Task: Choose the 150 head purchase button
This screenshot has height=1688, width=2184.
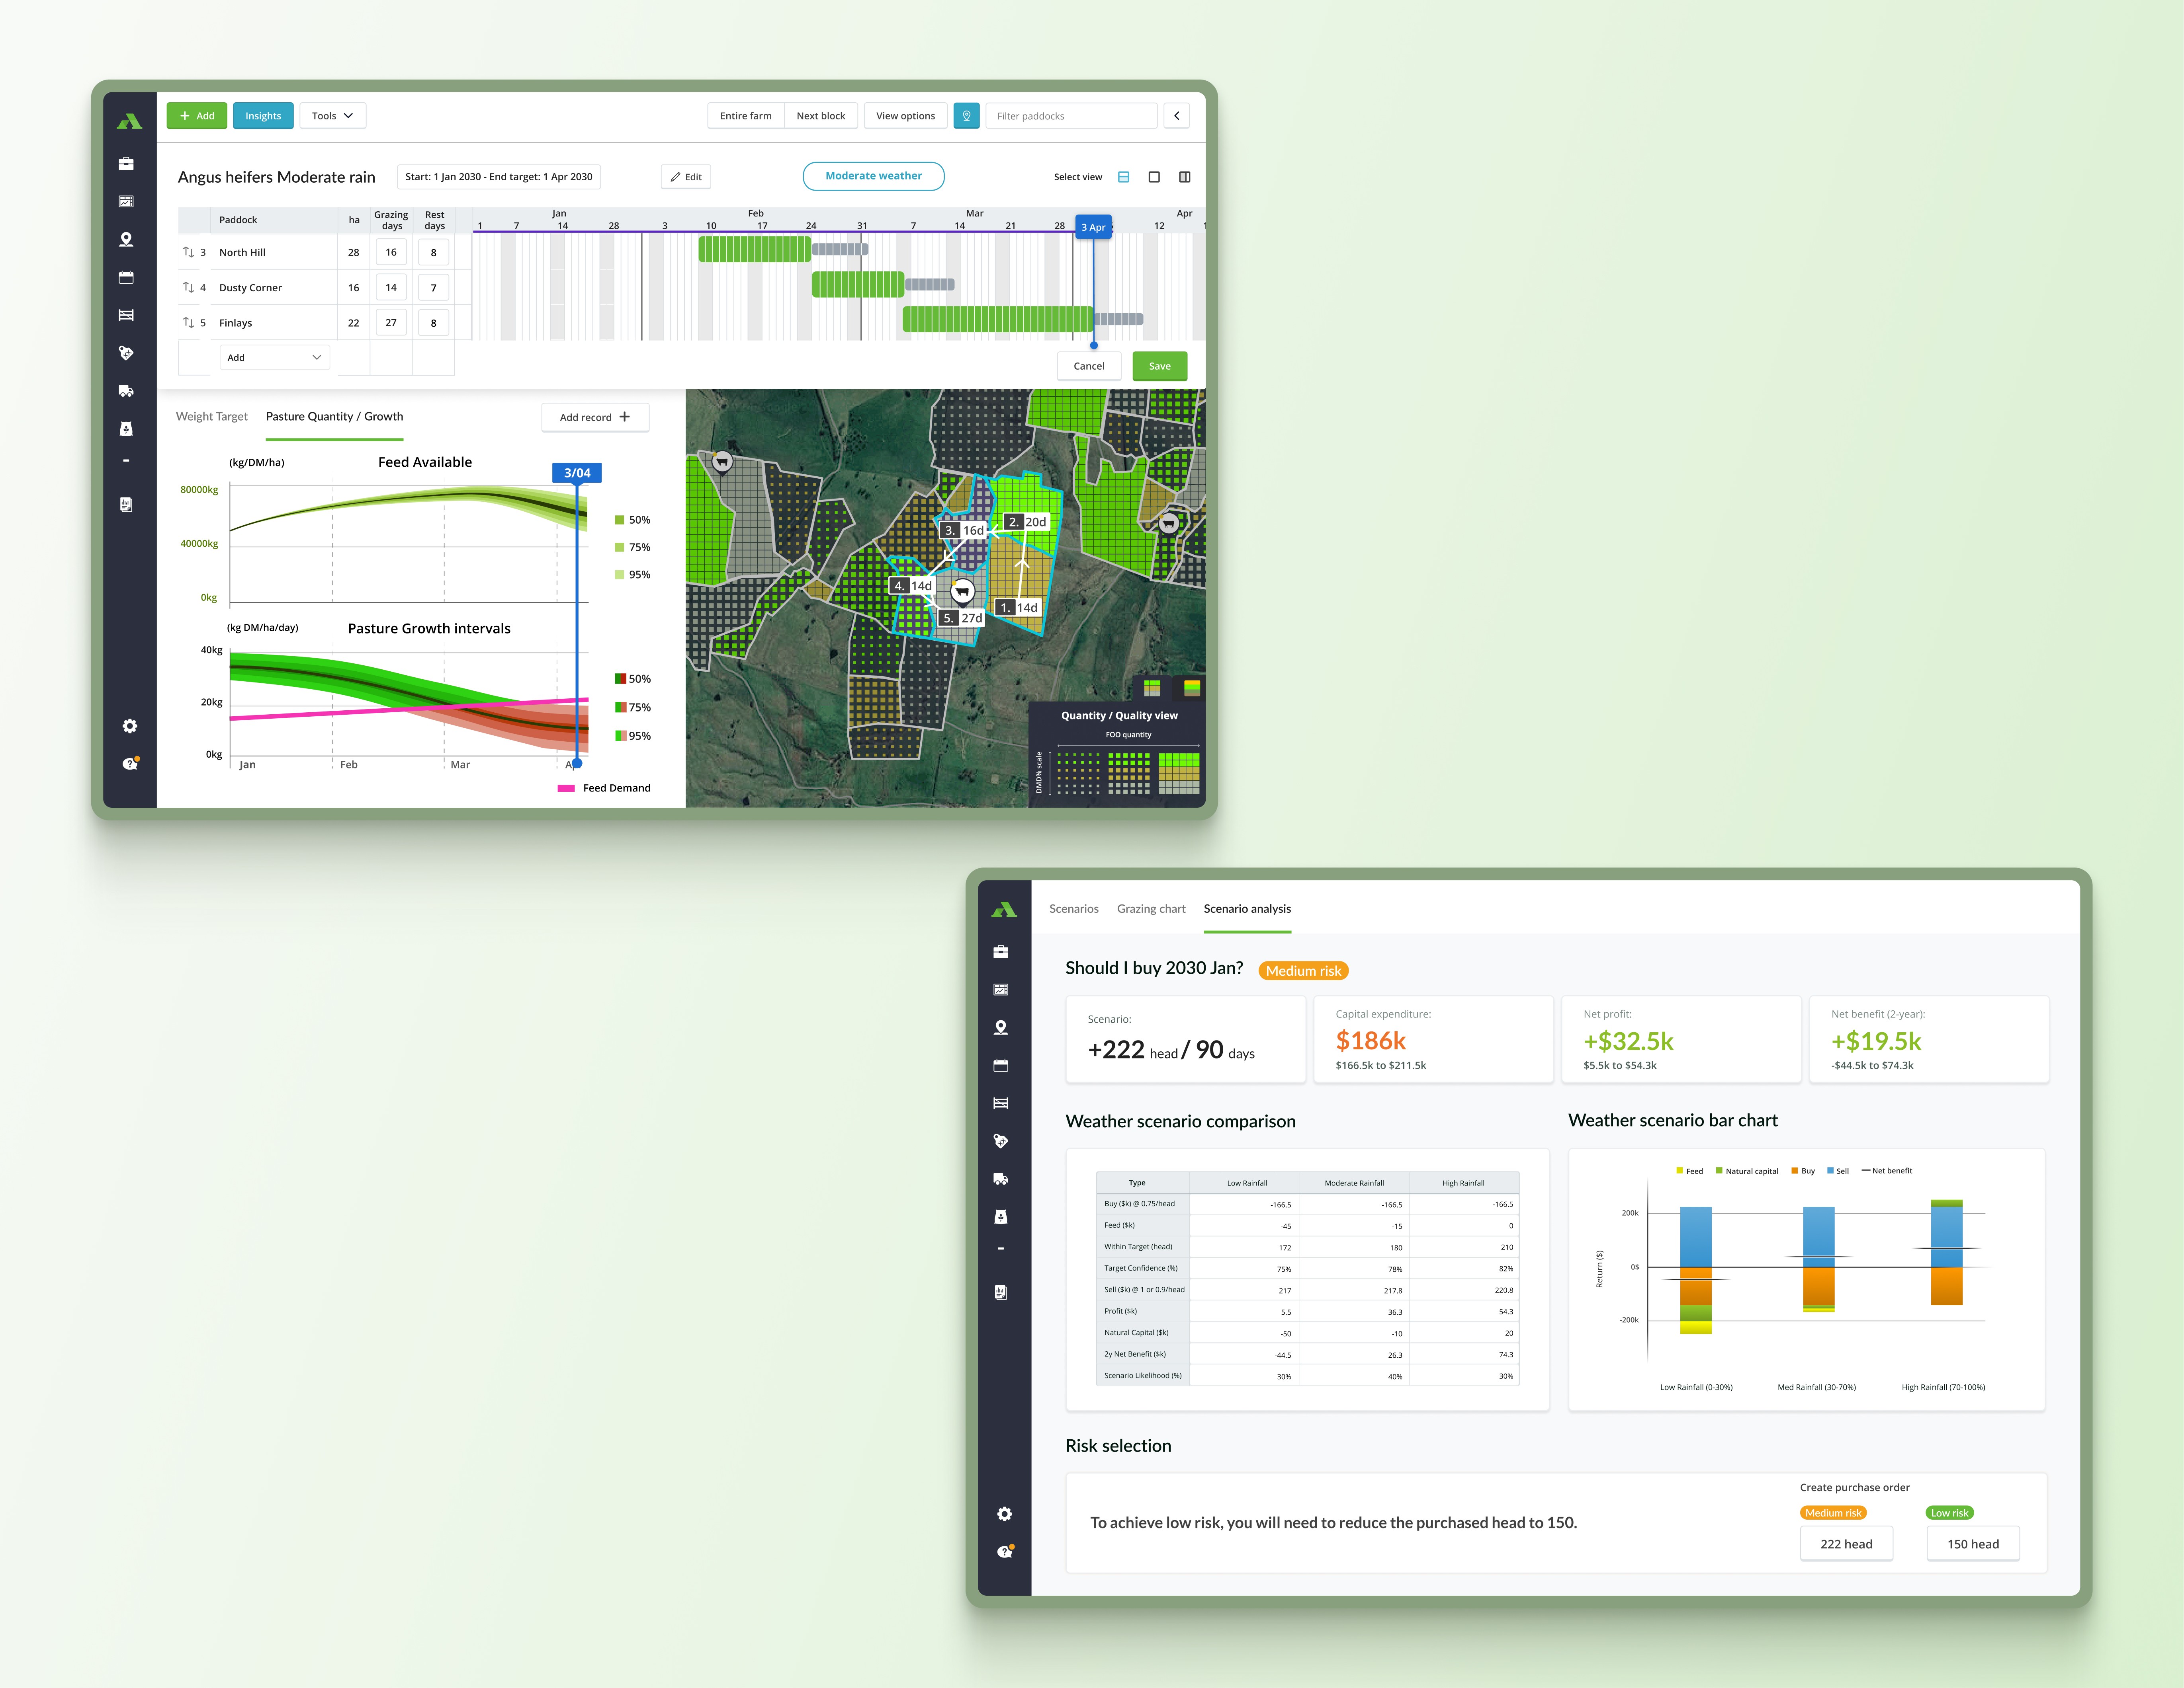Action: 1972,1544
